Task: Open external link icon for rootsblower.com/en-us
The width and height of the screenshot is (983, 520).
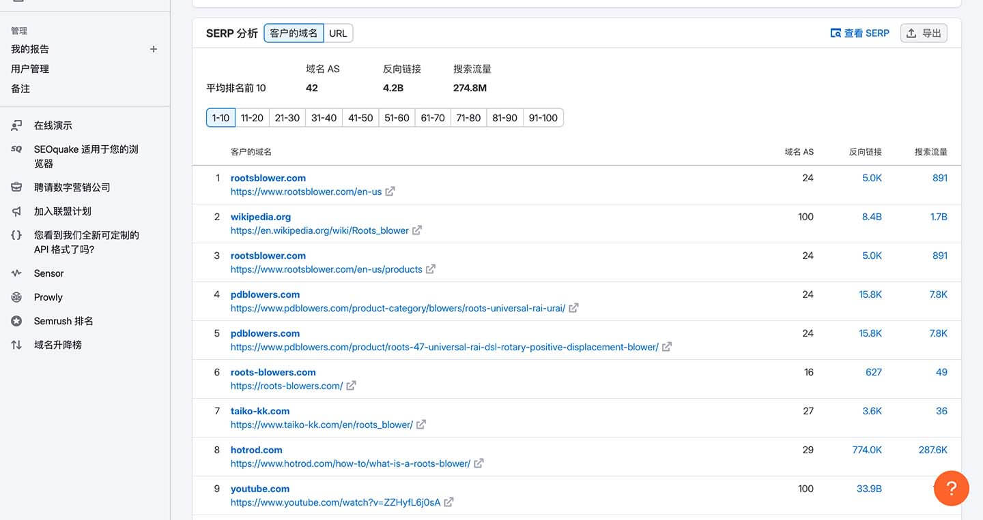Action: pyautogui.click(x=390, y=192)
